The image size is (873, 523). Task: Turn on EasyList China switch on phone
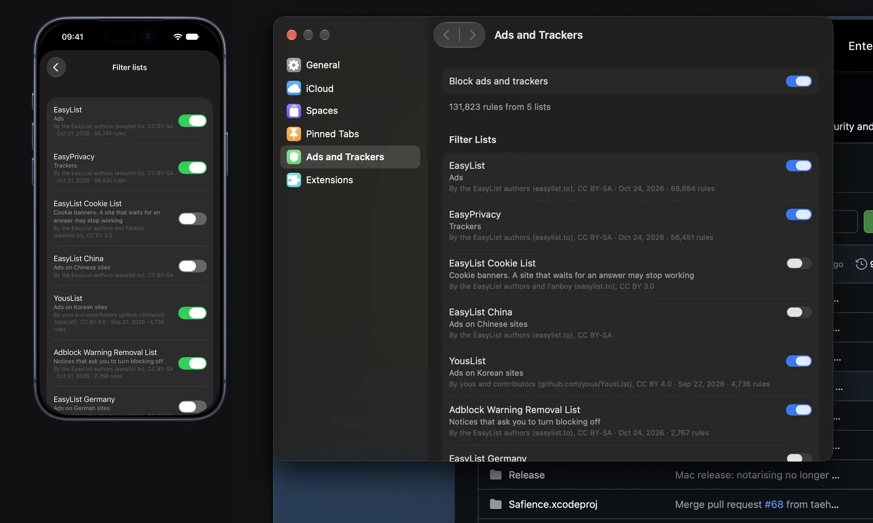pos(193,266)
